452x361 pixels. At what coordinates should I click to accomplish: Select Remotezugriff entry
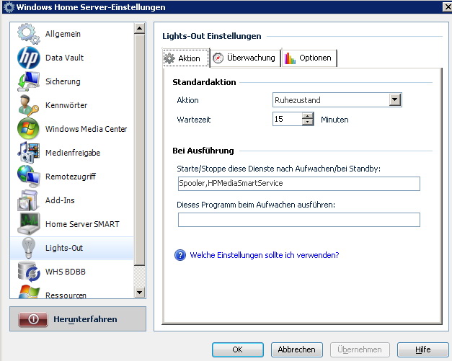click(72, 177)
